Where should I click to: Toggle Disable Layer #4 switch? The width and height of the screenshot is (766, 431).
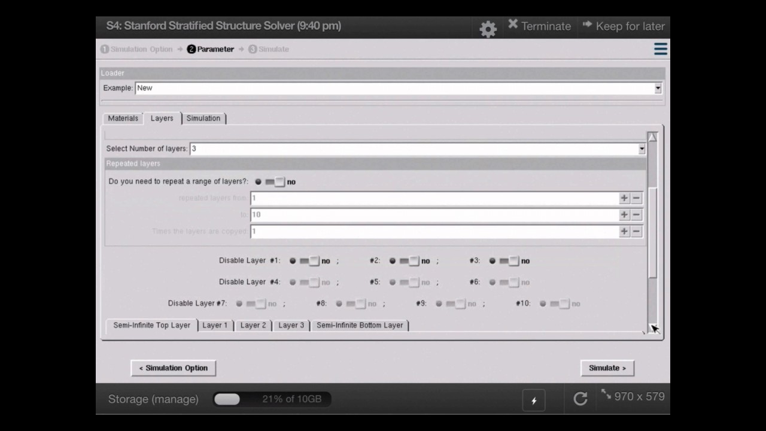point(309,283)
